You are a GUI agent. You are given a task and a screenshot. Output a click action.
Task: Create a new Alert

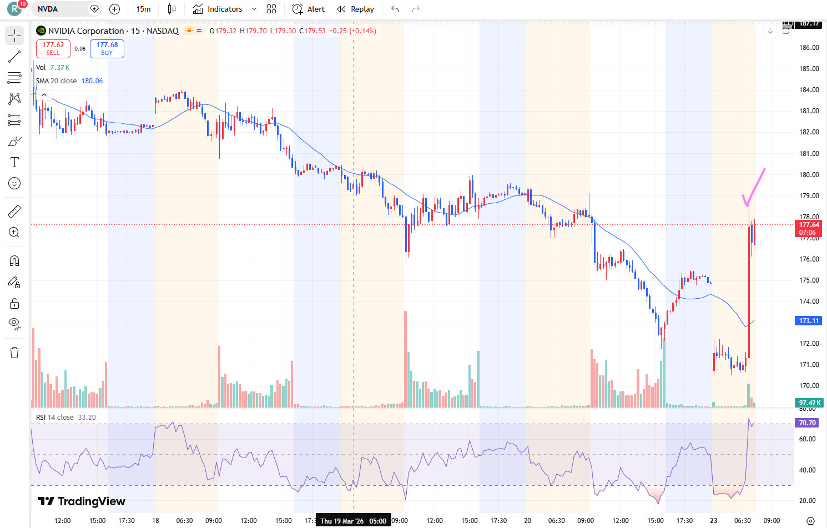click(x=309, y=9)
